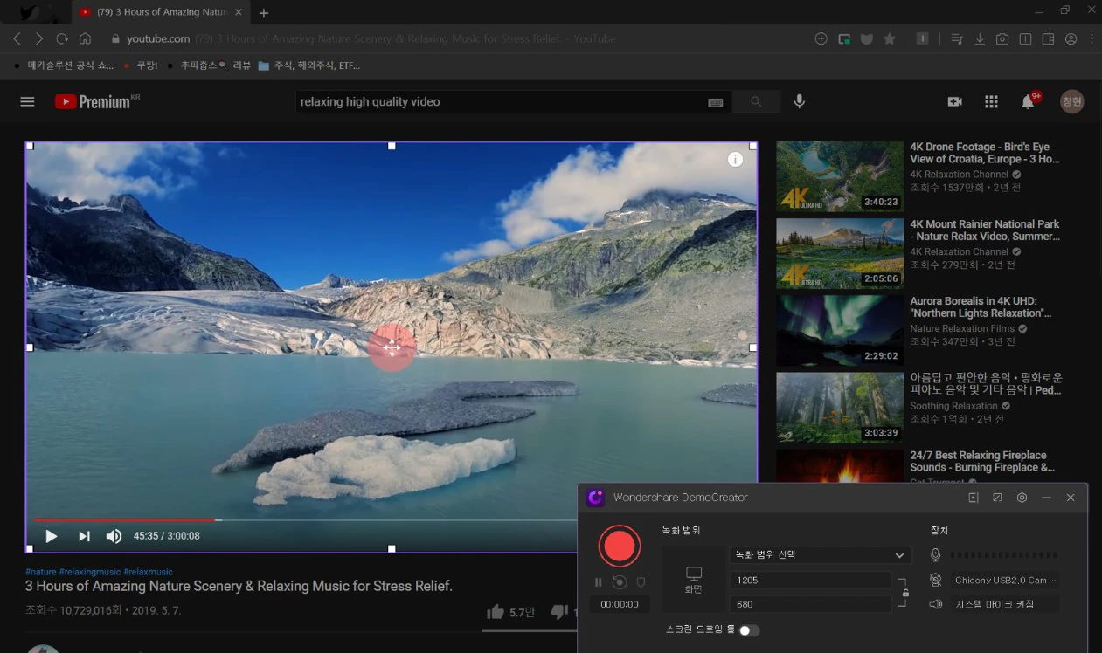Toggle the system audio speaker icon
The width and height of the screenshot is (1102, 653).
pyautogui.click(x=936, y=604)
